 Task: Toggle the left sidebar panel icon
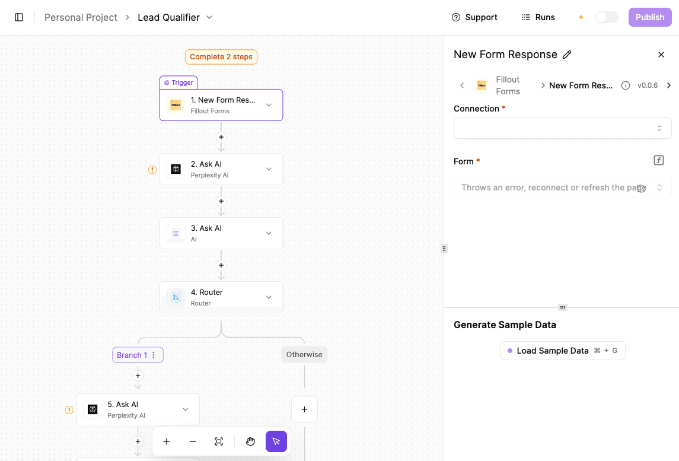click(x=19, y=17)
